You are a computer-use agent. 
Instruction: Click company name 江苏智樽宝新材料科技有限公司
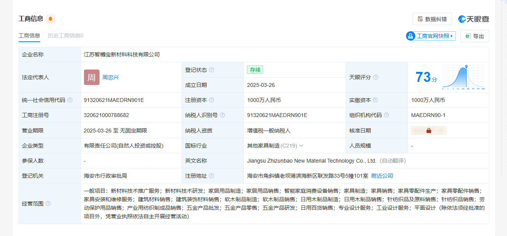122,54
